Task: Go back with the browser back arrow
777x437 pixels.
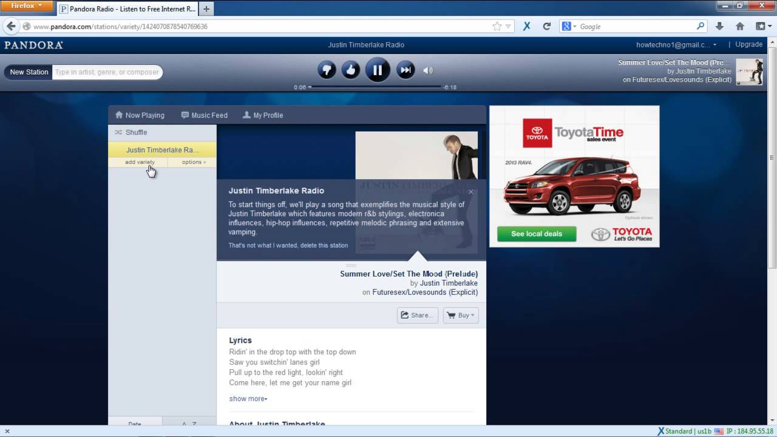Action: (11, 26)
